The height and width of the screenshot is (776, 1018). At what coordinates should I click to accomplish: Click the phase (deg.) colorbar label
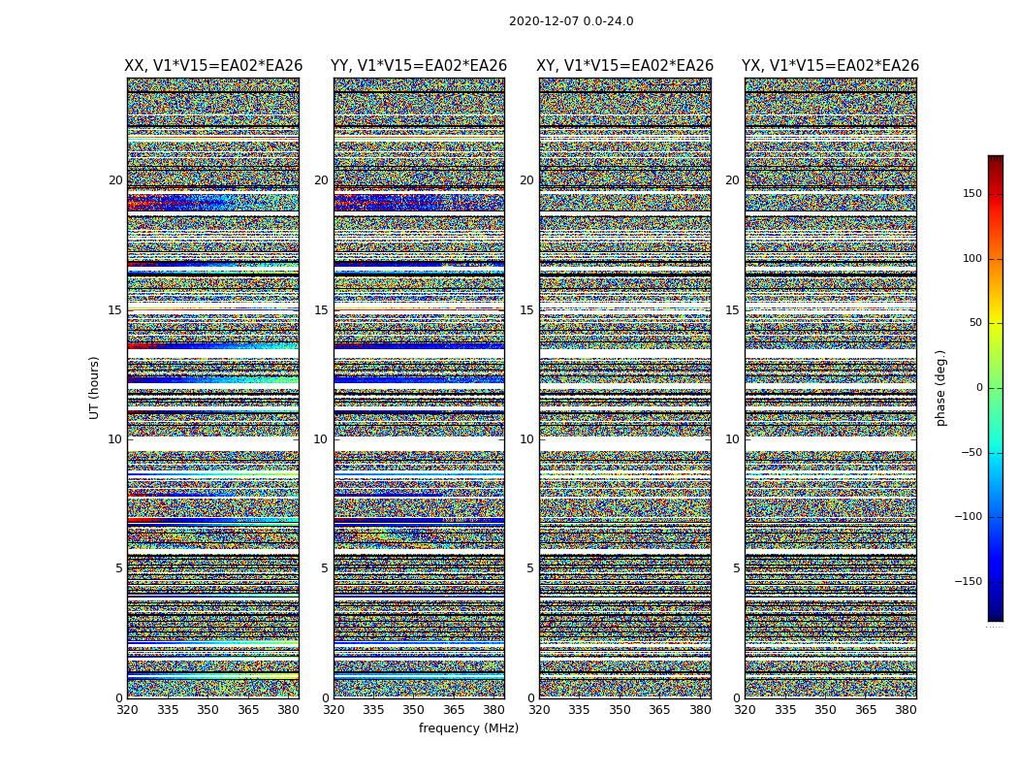point(940,388)
